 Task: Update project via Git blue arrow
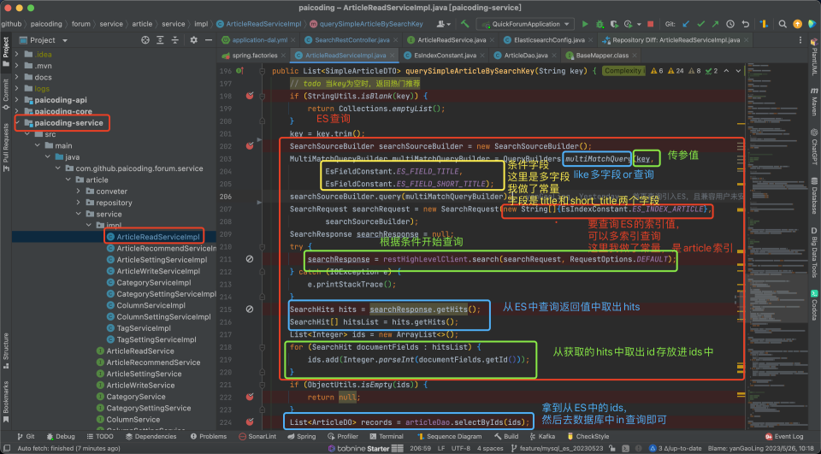(686, 24)
